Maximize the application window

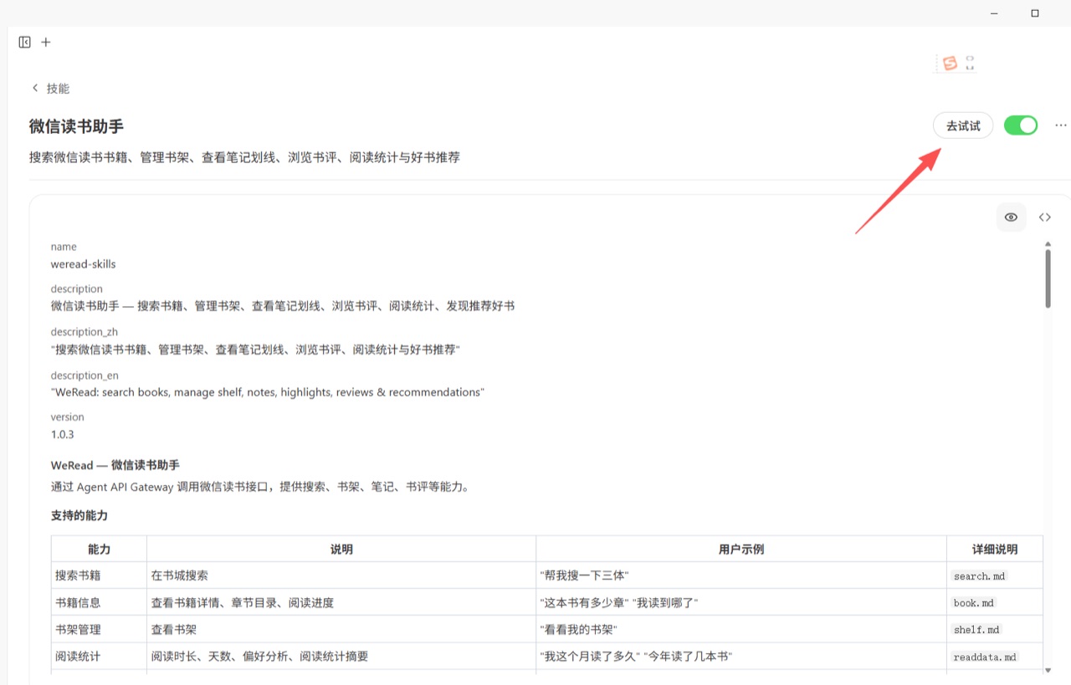[1035, 13]
